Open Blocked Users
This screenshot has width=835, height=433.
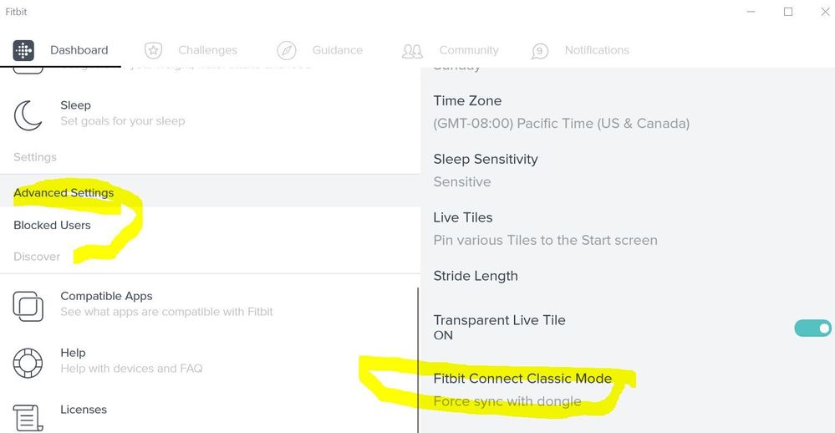pos(210,225)
